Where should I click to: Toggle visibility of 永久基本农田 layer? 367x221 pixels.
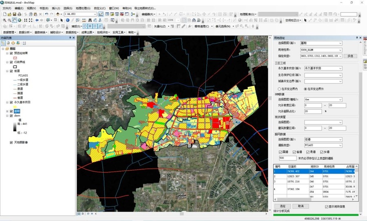coord(11,102)
